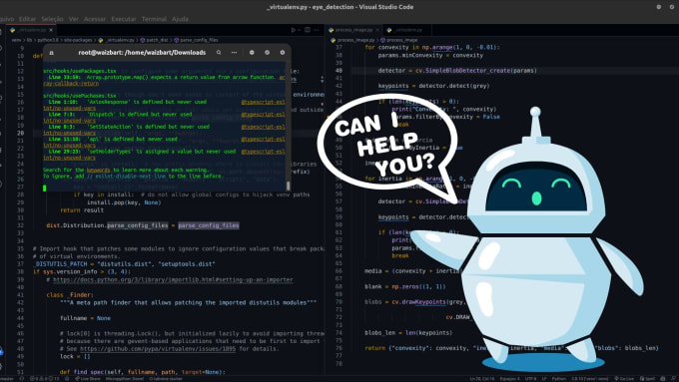Open the terminal window ellipsis menu
Image resolution: width=679 pixels, height=382 pixels.
tap(234, 52)
